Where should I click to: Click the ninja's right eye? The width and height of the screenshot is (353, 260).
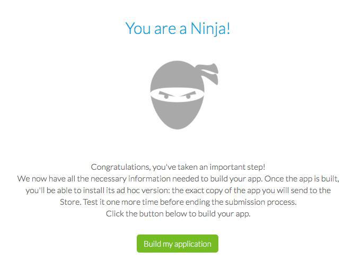(x=188, y=96)
